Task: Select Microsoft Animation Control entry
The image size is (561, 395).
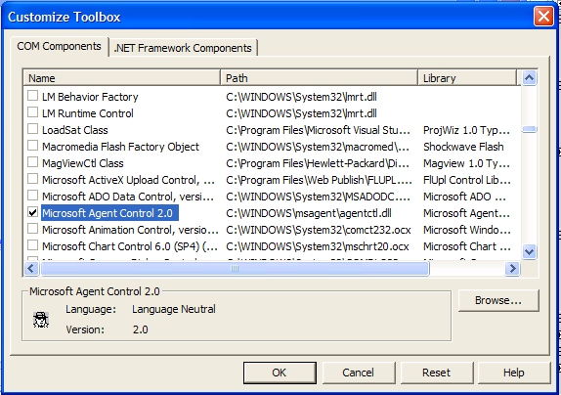Action: click(x=130, y=230)
